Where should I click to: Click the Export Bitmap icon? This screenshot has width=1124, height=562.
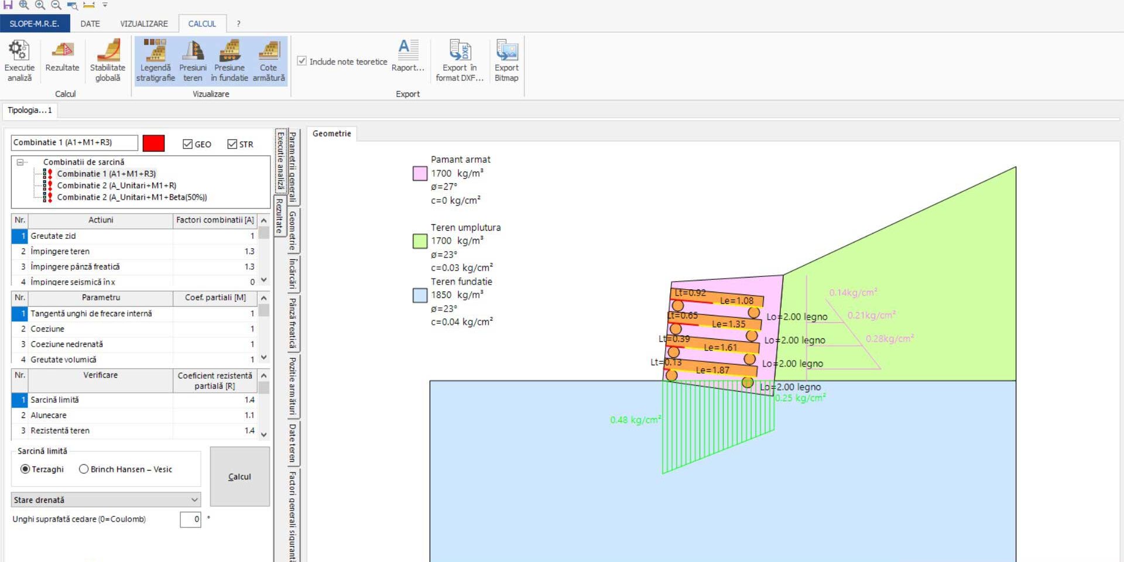click(x=506, y=51)
